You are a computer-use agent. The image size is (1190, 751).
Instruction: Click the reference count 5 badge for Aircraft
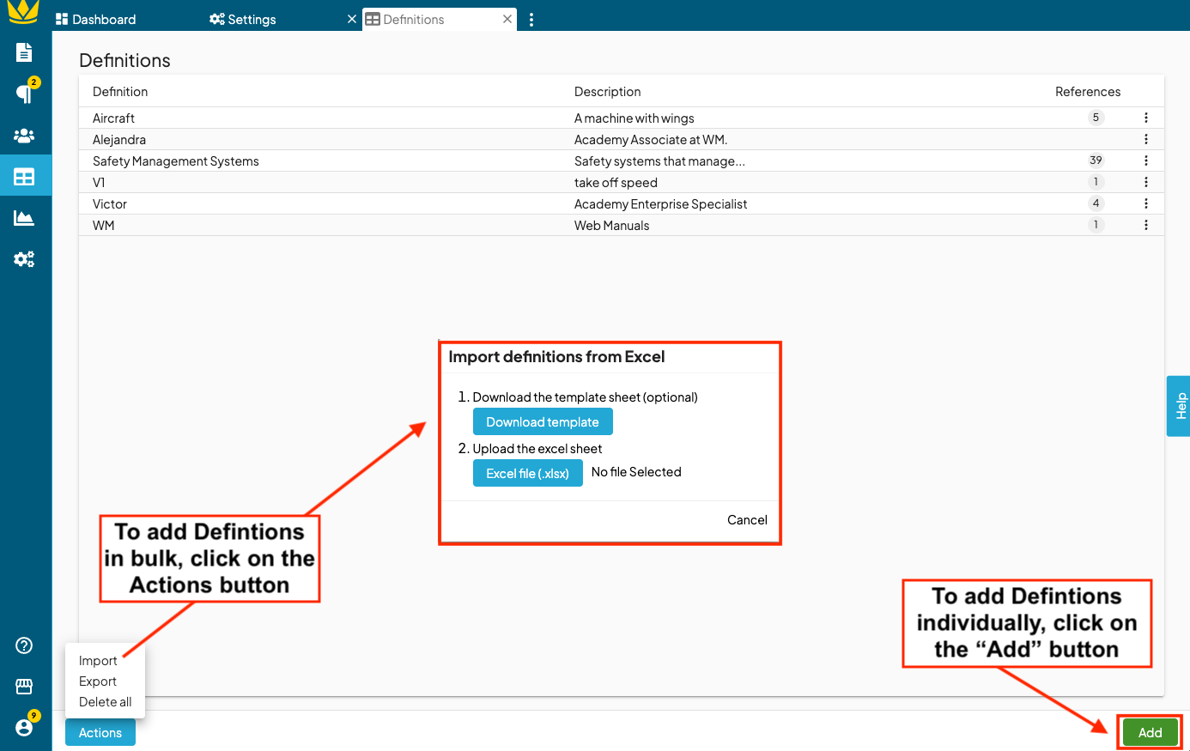[1096, 118]
